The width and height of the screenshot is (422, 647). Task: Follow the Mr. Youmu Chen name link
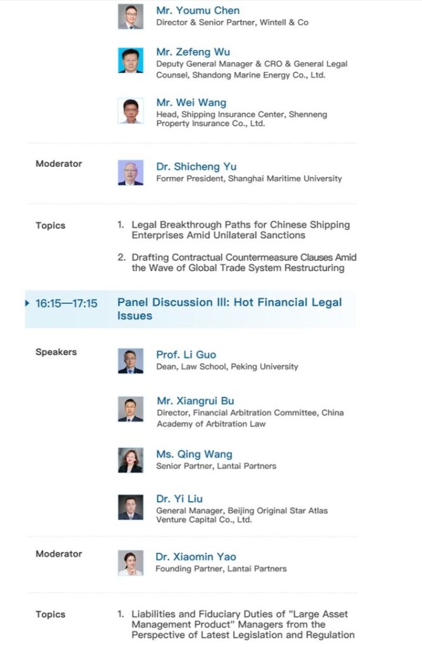198,10
